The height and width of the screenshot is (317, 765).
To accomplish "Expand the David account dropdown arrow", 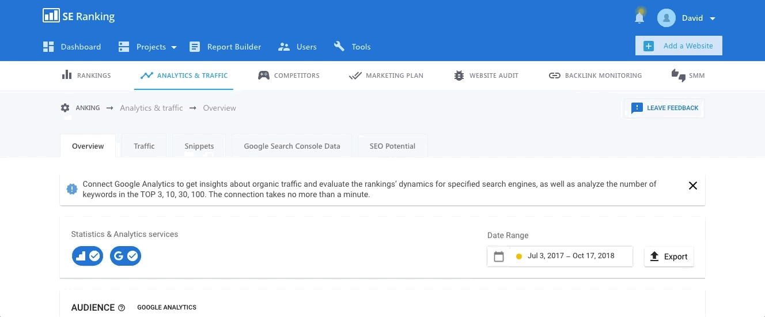I will (x=713, y=18).
